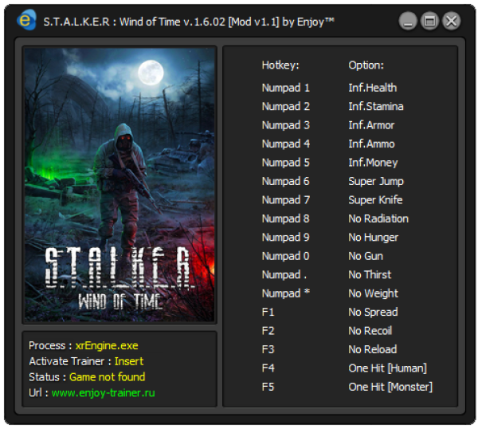Image resolution: width=478 pixels, height=429 pixels.
Task: Click the 'Hotkey:' column header
Action: [x=280, y=65]
